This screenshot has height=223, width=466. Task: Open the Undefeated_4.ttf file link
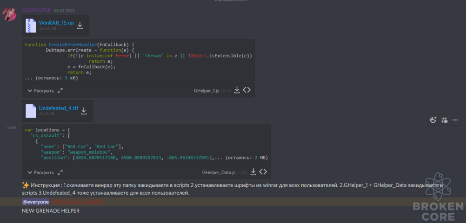click(59, 108)
